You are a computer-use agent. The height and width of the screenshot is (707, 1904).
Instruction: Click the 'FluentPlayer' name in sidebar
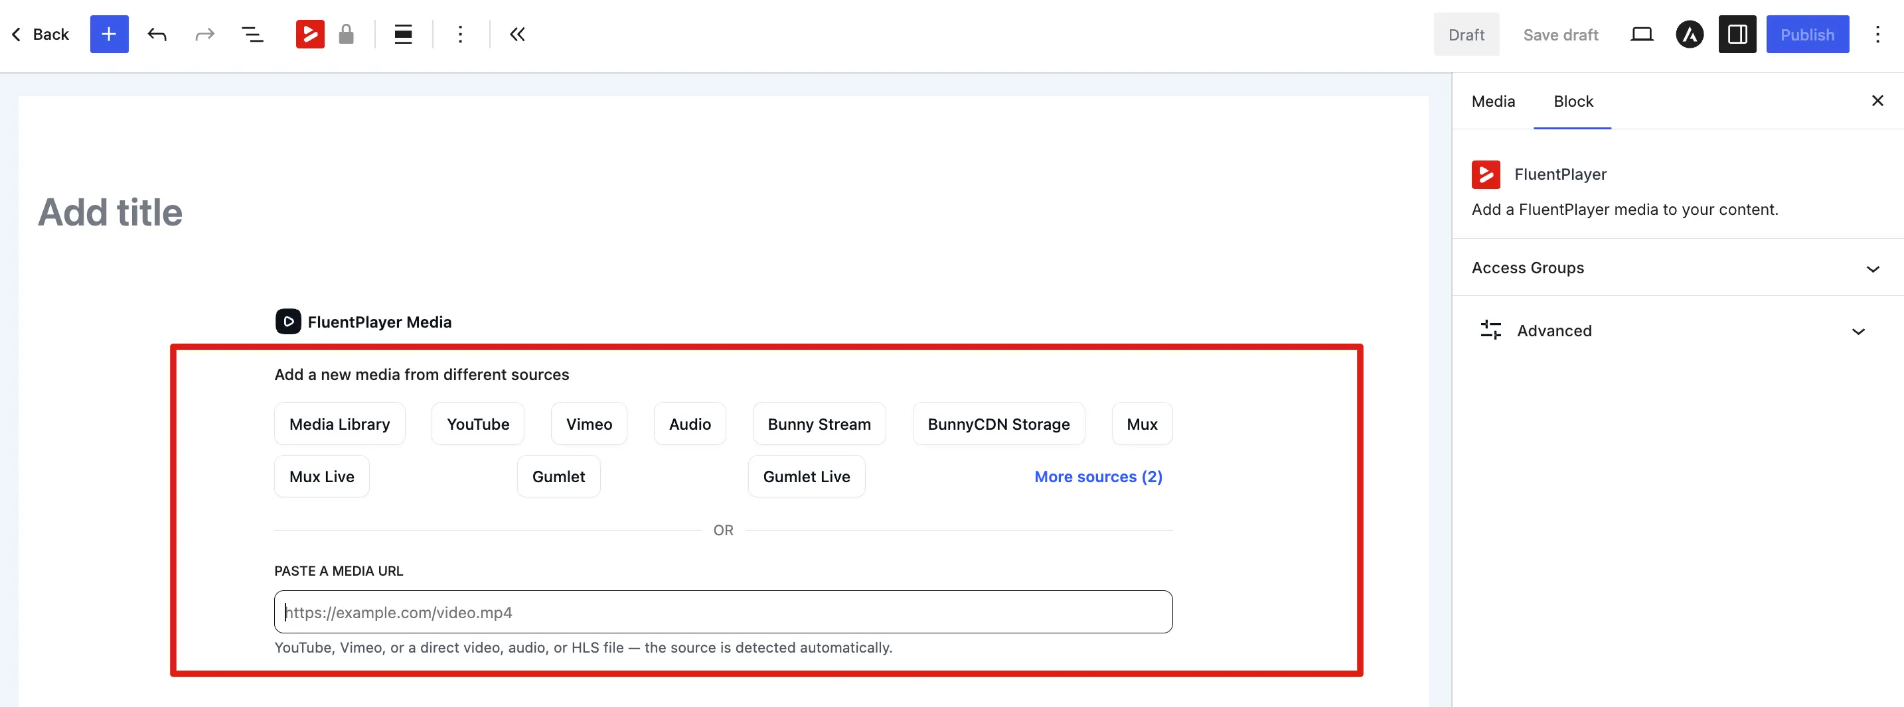[x=1560, y=174]
